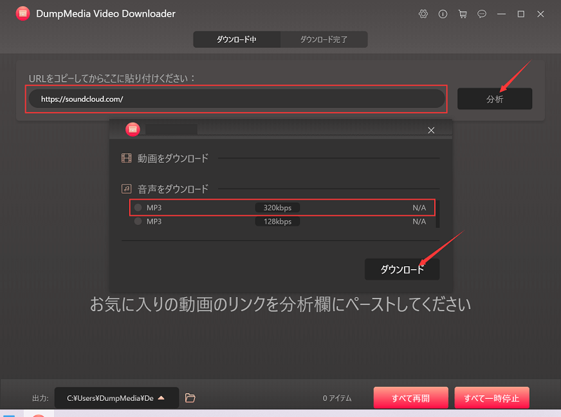
Task: Close the DumpMedia Video Downloader window
Action: (541, 14)
